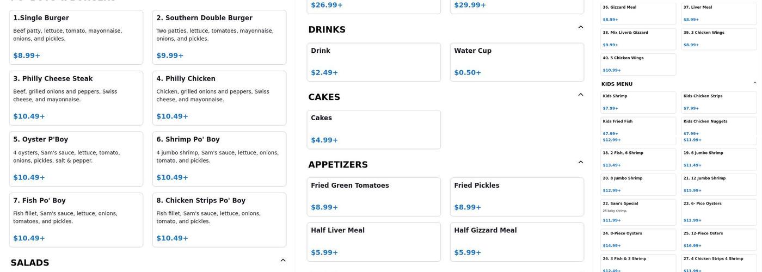The width and height of the screenshot is (762, 272).
Task: Pick the Shrimp Po' Boy card
Action: coord(219,159)
